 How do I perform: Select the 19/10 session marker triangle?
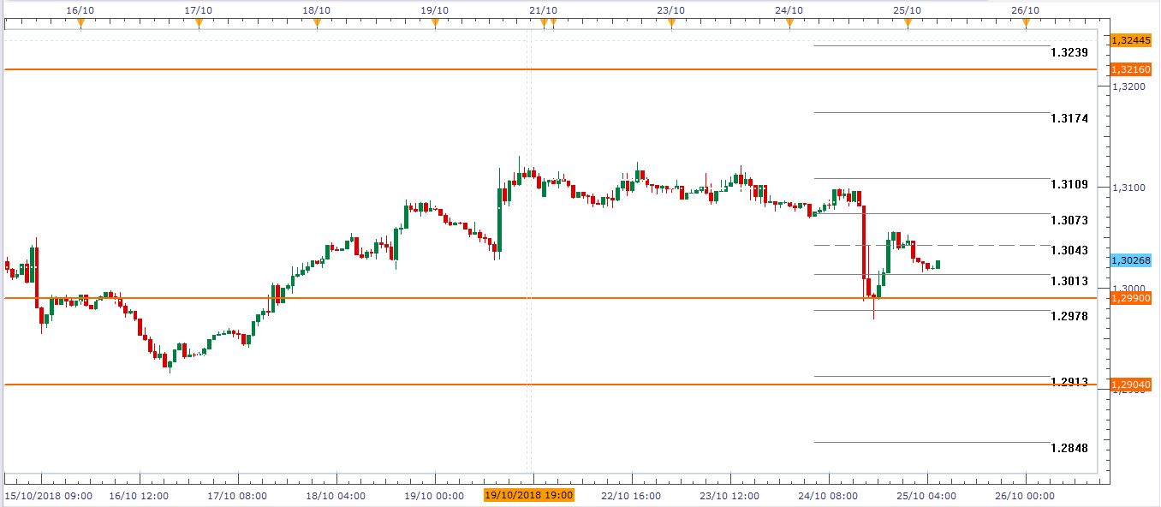pyautogui.click(x=435, y=24)
